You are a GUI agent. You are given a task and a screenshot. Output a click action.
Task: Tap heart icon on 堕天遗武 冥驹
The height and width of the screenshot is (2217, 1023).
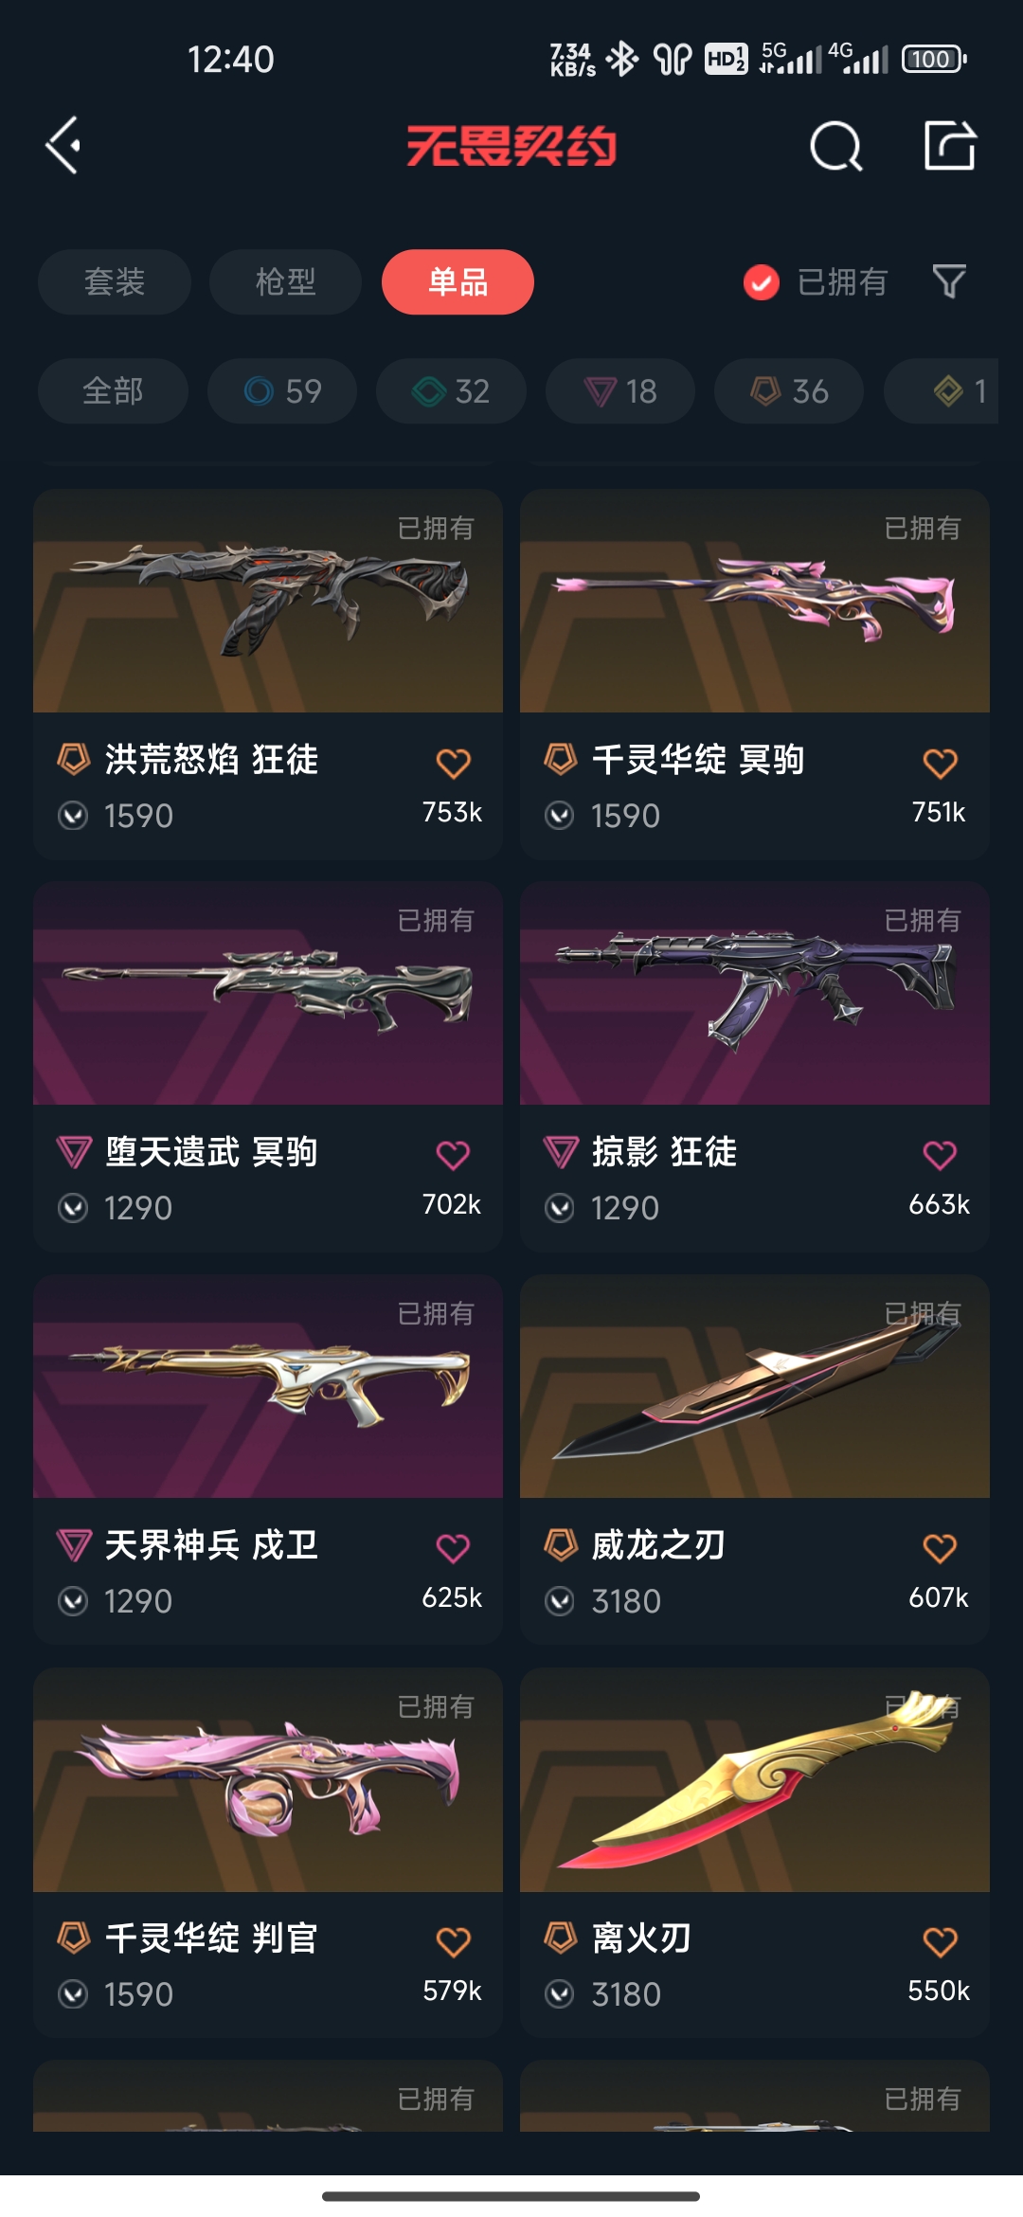[453, 1155]
